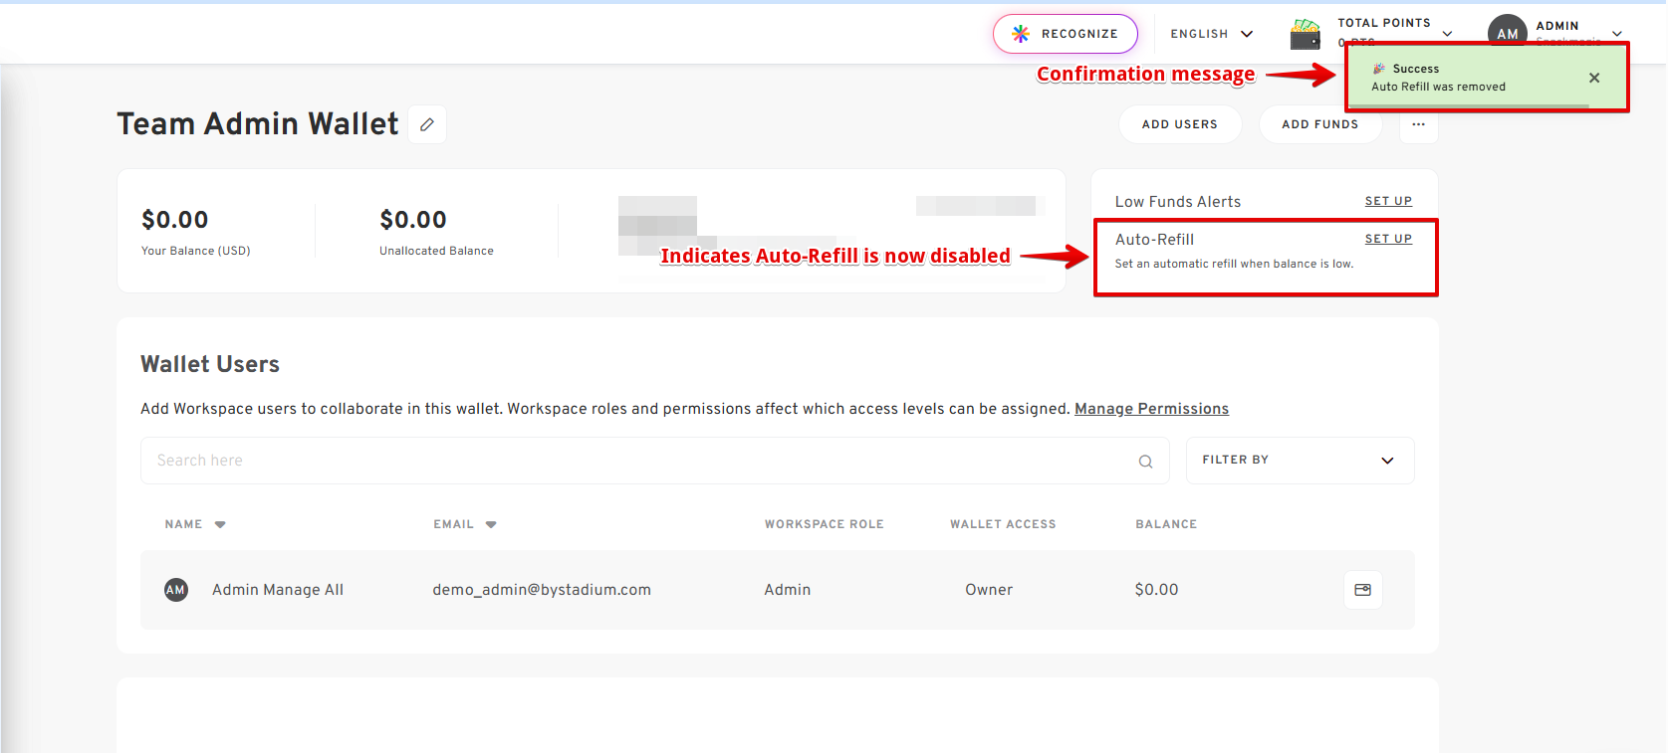Click the Add Users button
This screenshot has height=753, width=1668.
point(1179,124)
